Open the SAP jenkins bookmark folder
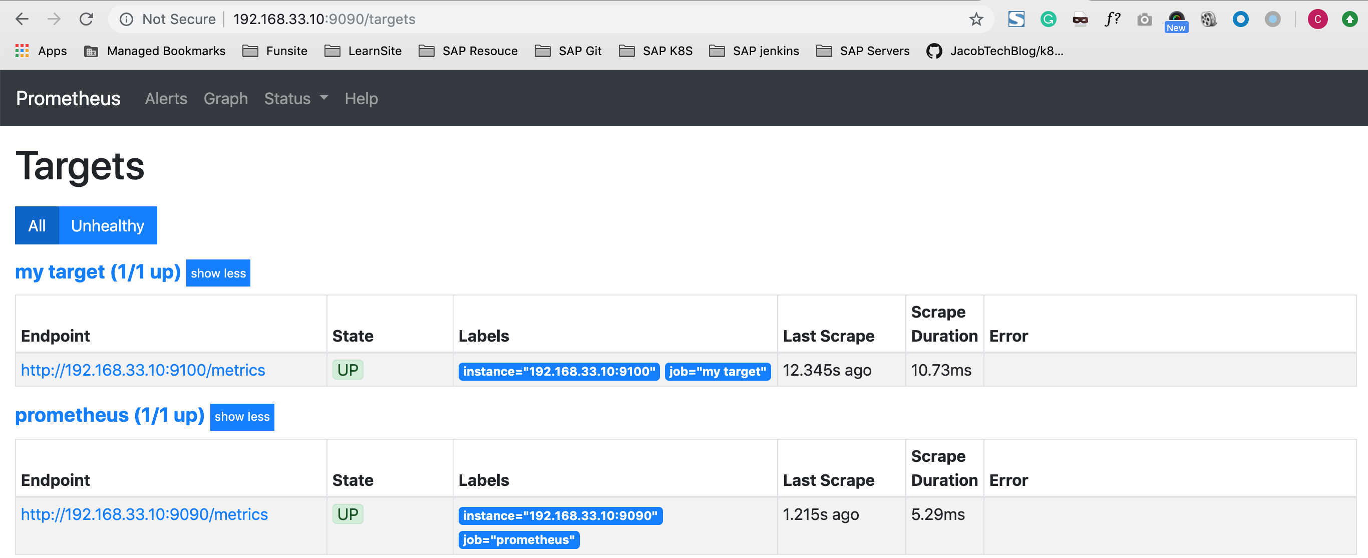 point(754,51)
